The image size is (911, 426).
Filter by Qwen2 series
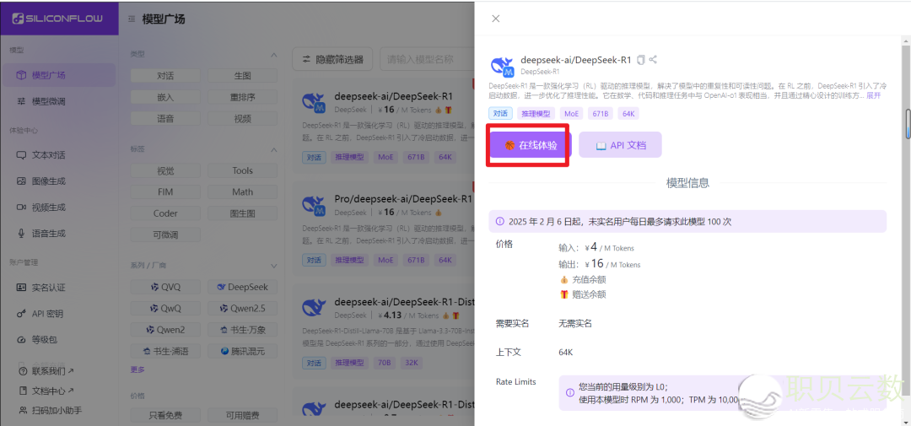point(165,330)
